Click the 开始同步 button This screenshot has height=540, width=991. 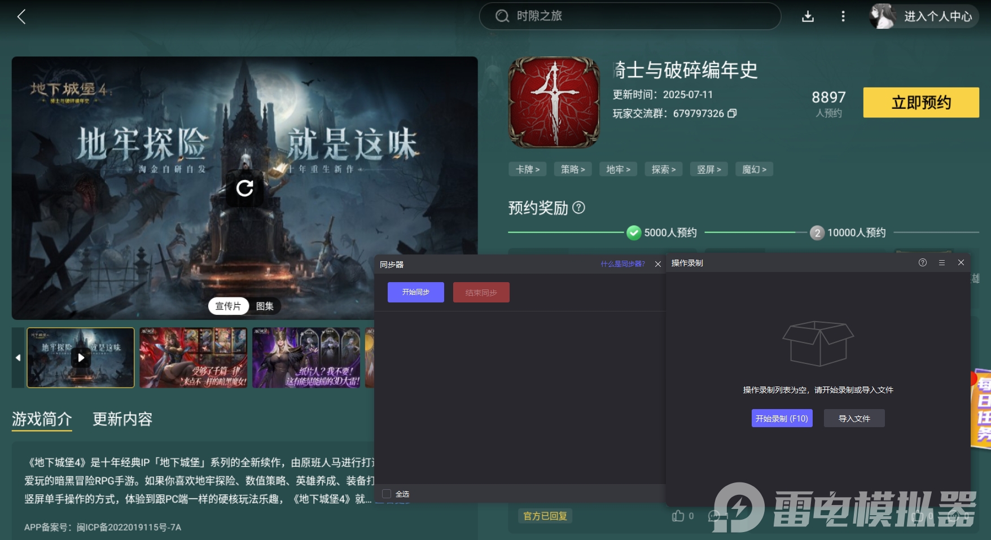(416, 292)
